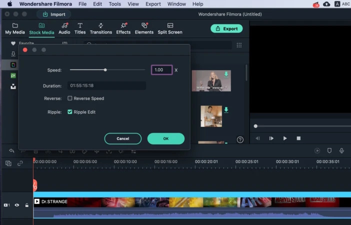Click the help question mark icon

[x=240, y=139]
